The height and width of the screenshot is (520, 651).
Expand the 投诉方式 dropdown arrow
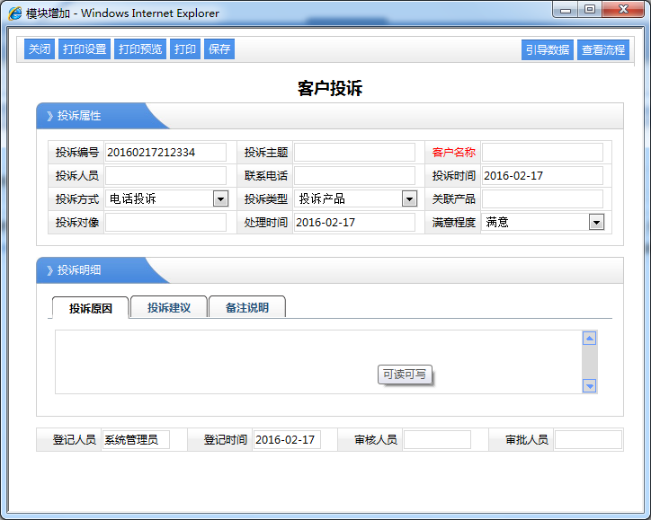click(220, 198)
